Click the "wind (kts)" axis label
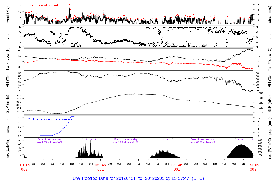The width and height of the screenshot is (277, 189). point(7,15)
